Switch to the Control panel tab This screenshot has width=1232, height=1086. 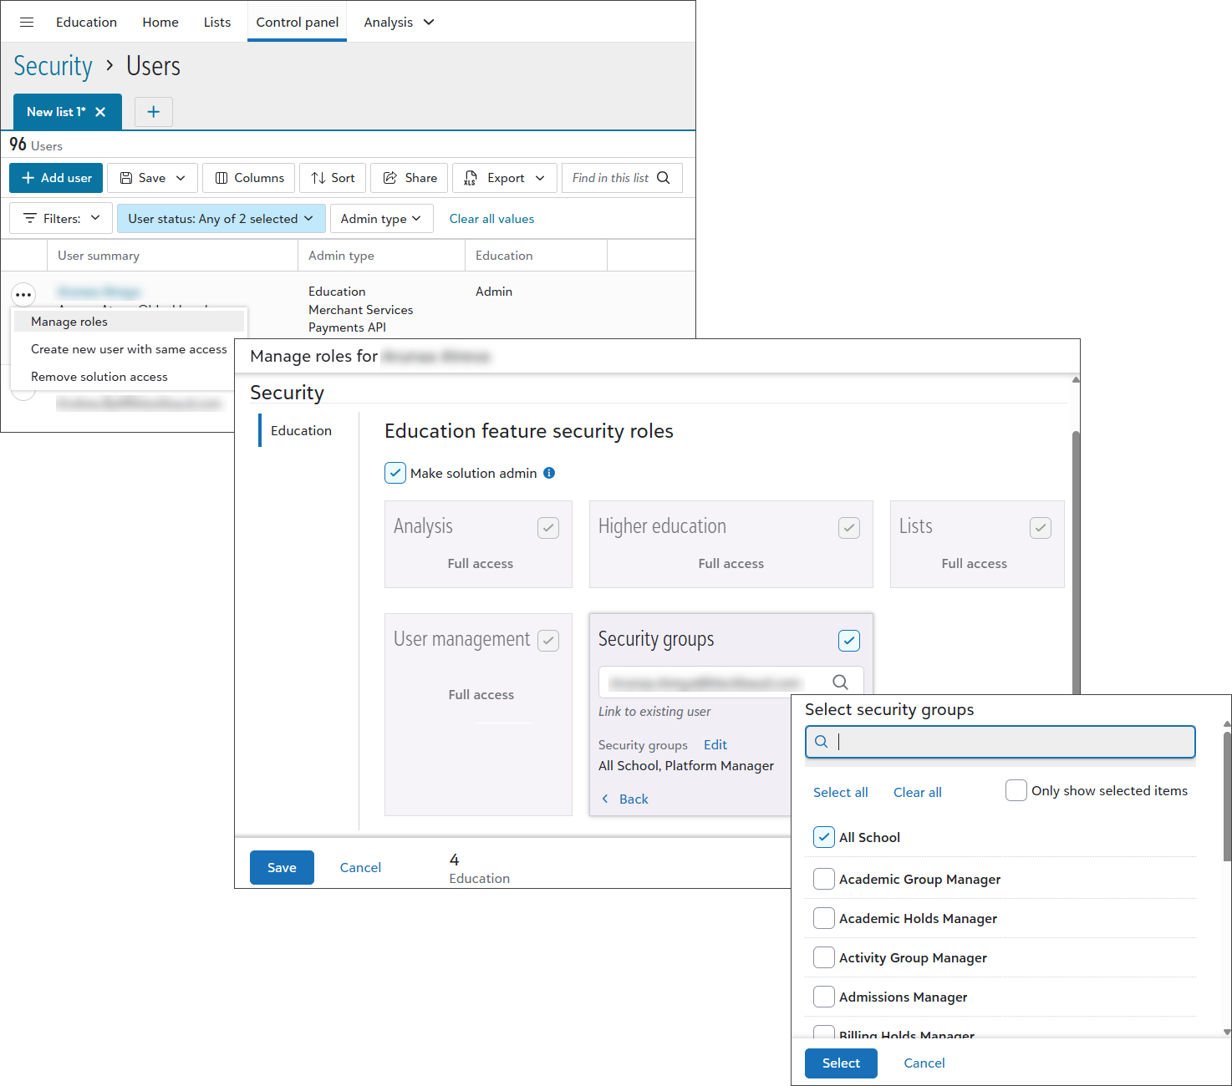point(297,23)
